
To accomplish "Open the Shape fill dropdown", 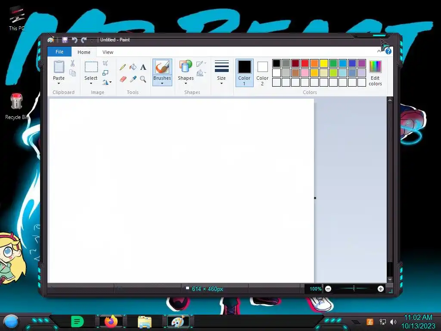I will [202, 73].
